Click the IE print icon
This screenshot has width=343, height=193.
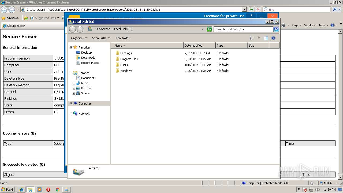pos(283,25)
